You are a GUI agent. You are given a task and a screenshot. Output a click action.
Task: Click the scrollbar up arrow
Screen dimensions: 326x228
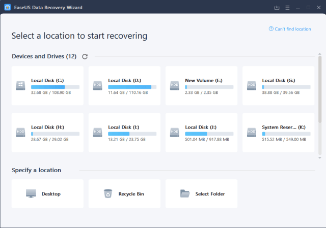[320, 54]
